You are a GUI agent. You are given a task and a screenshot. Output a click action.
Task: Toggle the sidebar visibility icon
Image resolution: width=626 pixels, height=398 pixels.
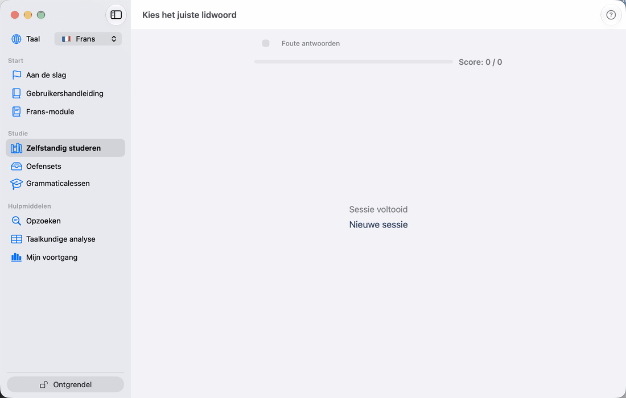[116, 15]
